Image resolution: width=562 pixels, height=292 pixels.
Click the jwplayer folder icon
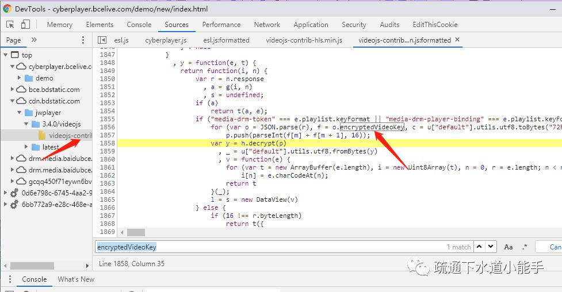pyautogui.click(x=29, y=113)
